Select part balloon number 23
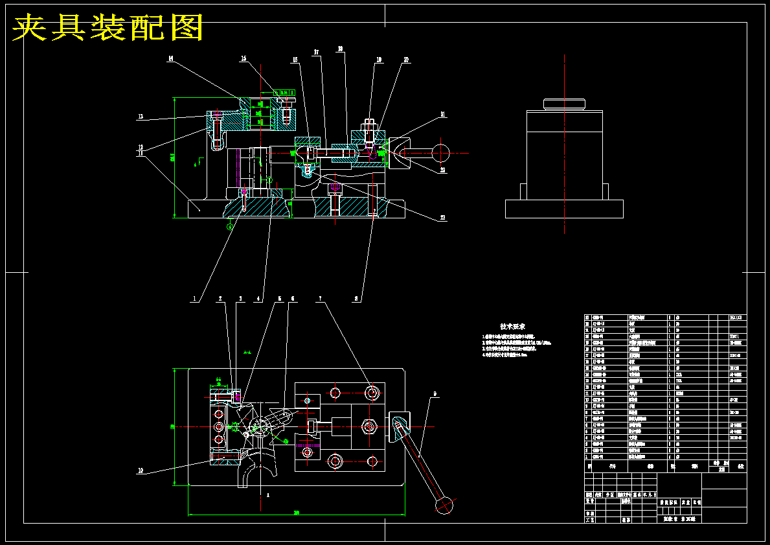 tap(443, 218)
